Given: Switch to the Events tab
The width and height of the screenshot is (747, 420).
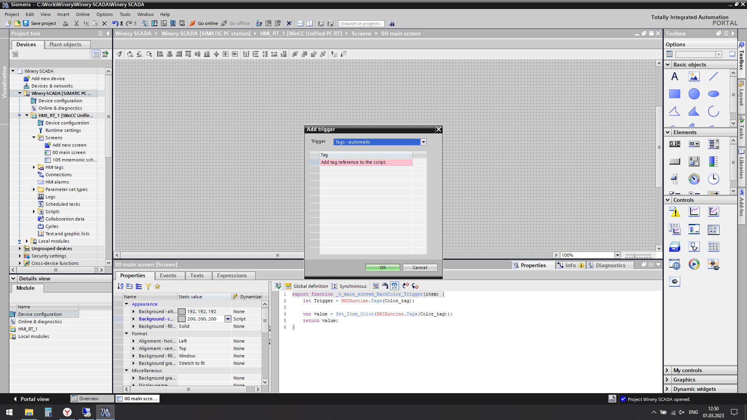Looking at the screenshot, I should (168, 275).
